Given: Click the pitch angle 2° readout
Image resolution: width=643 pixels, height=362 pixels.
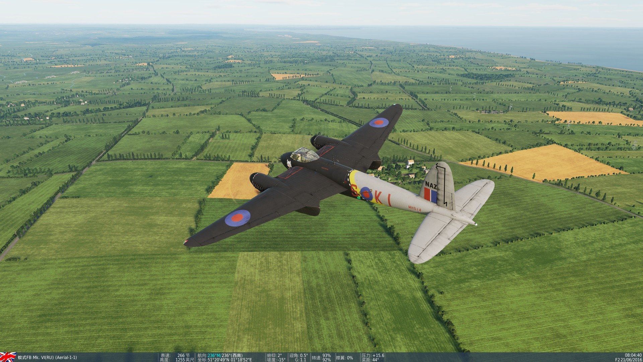Looking at the screenshot, I should pos(279,356).
